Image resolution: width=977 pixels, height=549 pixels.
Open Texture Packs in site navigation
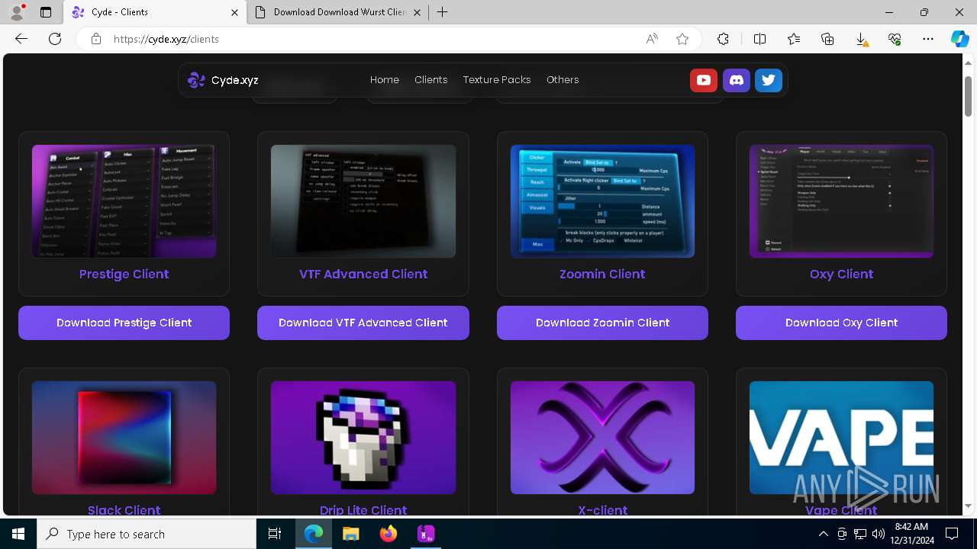pos(497,80)
